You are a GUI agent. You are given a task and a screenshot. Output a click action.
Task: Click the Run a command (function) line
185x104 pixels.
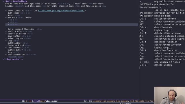[24, 29]
